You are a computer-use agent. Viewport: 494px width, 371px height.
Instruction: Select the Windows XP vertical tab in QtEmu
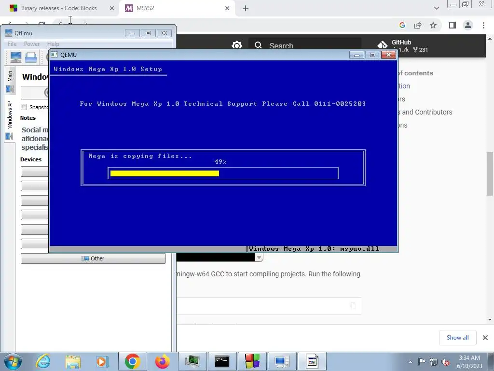[10, 119]
